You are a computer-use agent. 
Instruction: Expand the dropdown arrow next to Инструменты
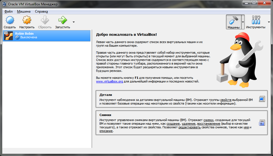click(269, 22)
